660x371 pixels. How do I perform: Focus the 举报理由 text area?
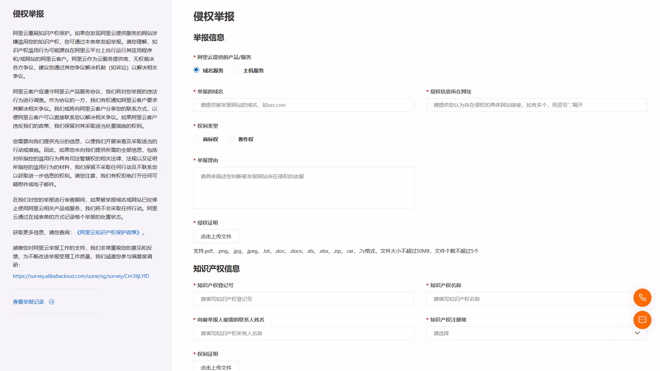[304, 188]
